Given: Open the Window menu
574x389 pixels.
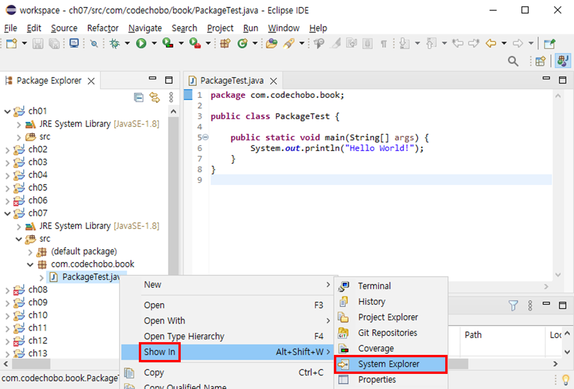Looking at the screenshot, I should (284, 28).
